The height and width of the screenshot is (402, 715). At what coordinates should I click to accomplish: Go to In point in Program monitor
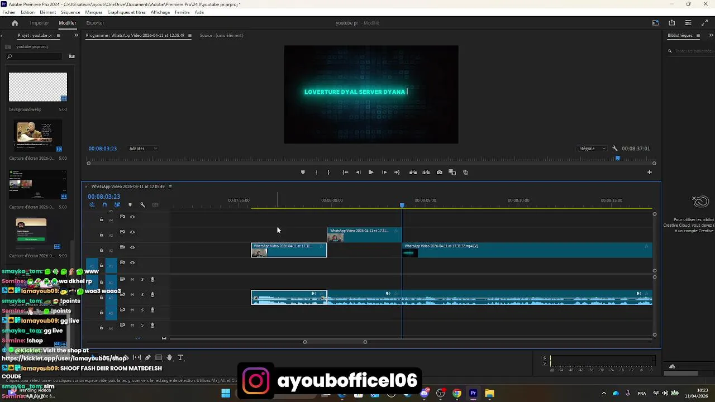(x=345, y=172)
